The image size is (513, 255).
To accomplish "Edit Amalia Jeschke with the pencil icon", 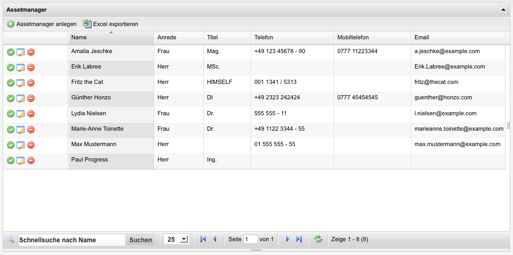I will point(21,52).
